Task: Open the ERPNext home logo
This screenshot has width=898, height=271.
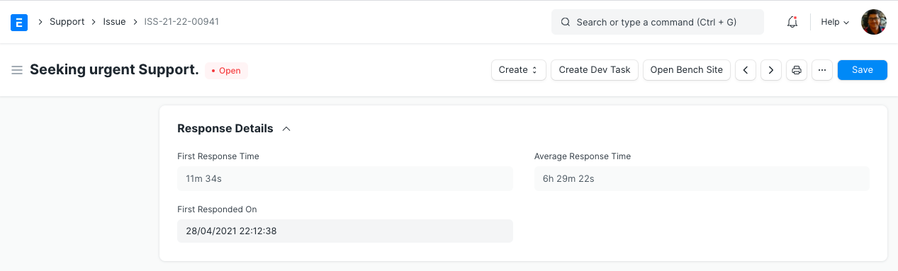Action: tap(19, 22)
